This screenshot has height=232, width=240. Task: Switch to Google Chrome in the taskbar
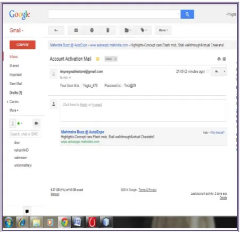64,222
